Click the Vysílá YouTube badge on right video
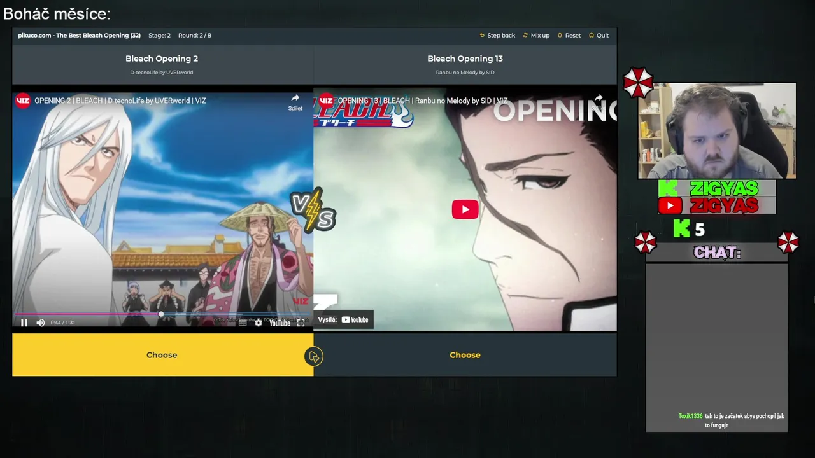 tap(344, 319)
